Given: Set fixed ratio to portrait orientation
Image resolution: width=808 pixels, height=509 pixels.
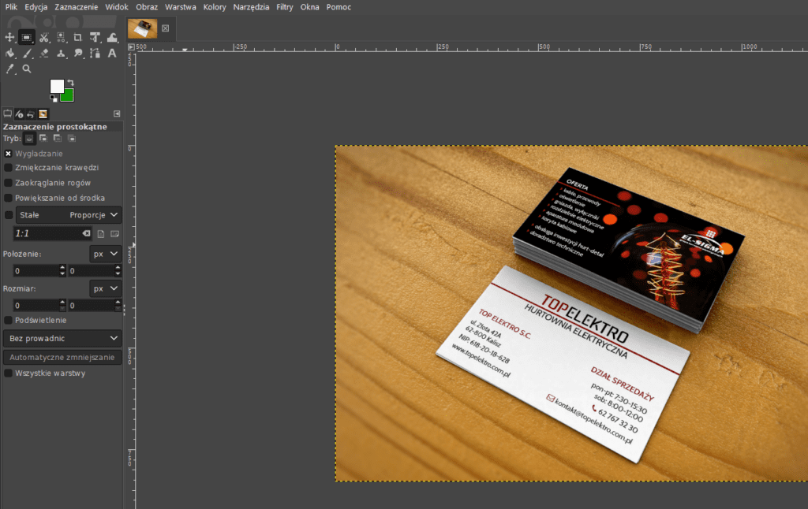Looking at the screenshot, I should tap(101, 234).
